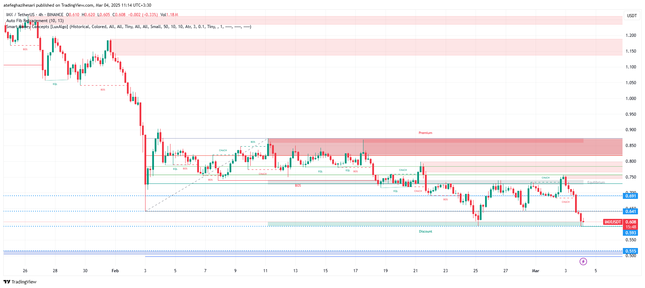Click the 25 date on time axis
This screenshot has width=645, height=288.
476,271
